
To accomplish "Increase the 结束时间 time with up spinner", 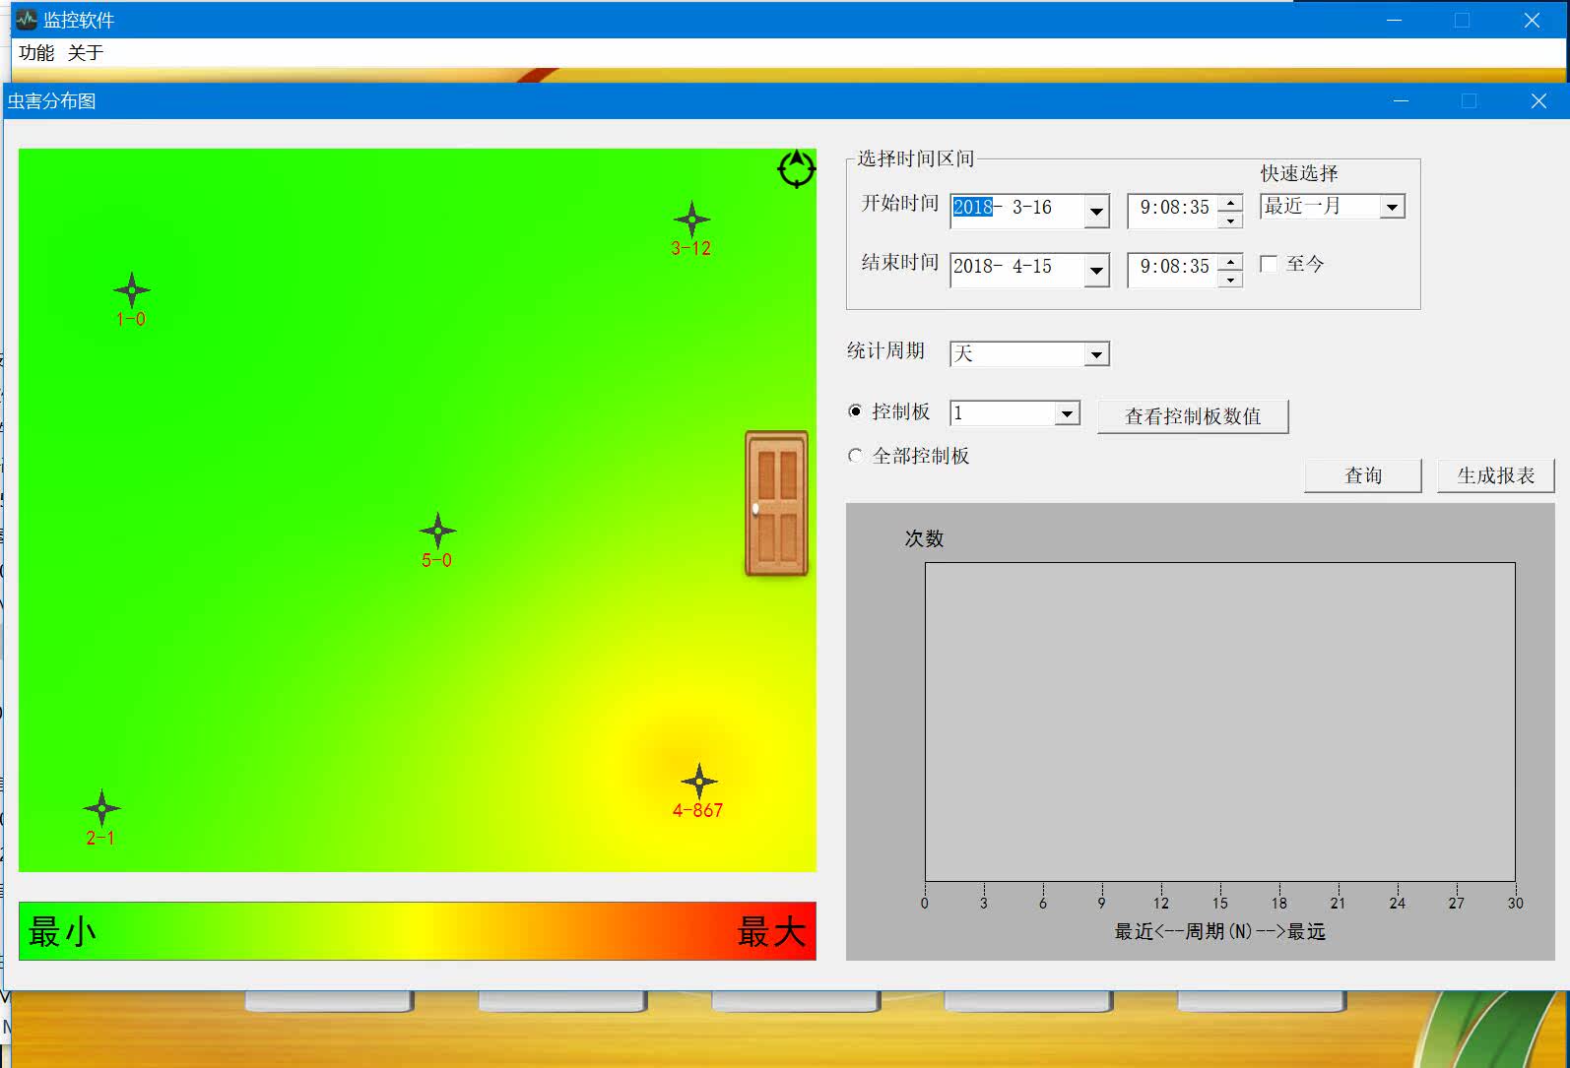I will tap(1230, 262).
